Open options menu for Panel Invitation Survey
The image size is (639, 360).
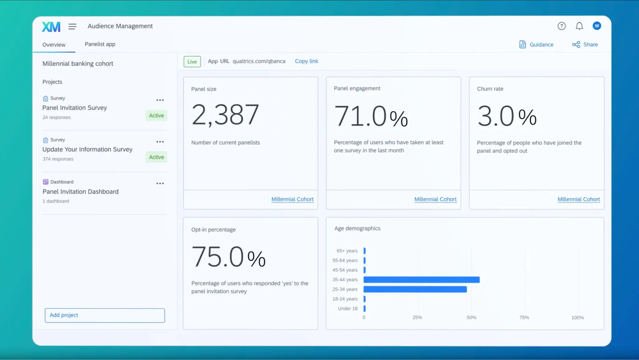click(160, 100)
